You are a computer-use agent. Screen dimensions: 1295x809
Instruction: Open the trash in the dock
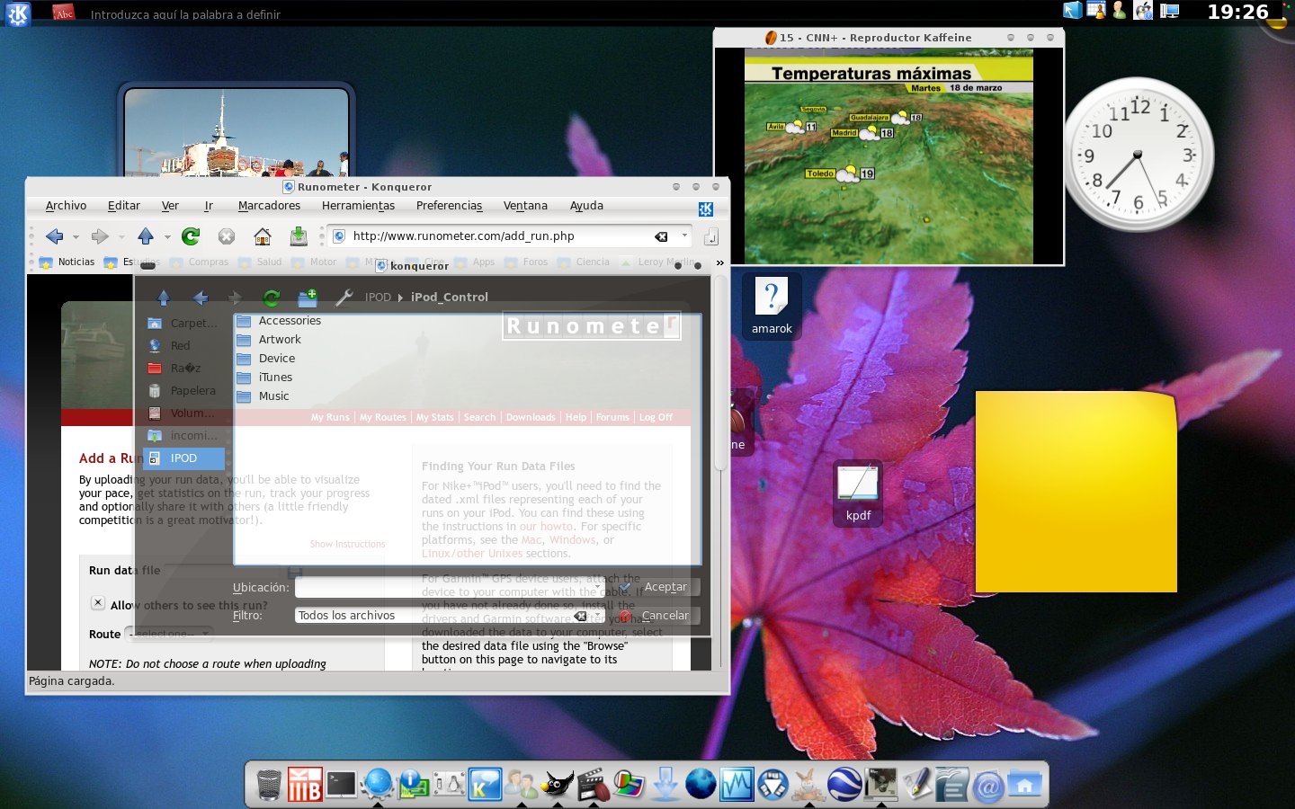coord(269,785)
